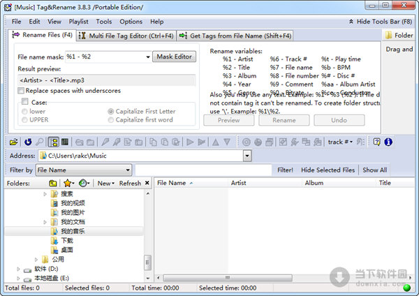The image size is (419, 296).
Task: Click the first pencil edit tag icon
Action: 105,142
